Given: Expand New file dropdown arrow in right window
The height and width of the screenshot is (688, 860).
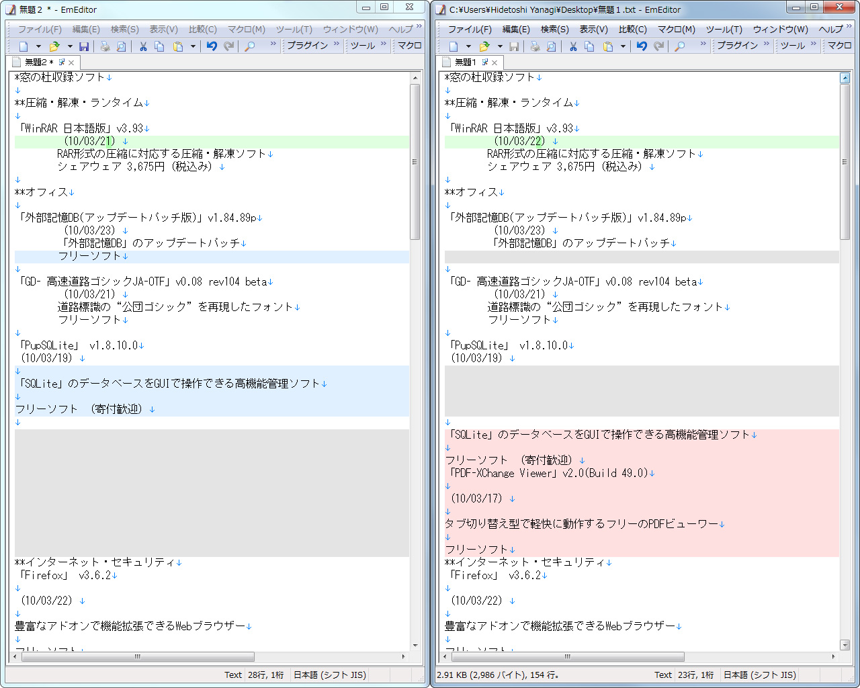Looking at the screenshot, I should 468,46.
